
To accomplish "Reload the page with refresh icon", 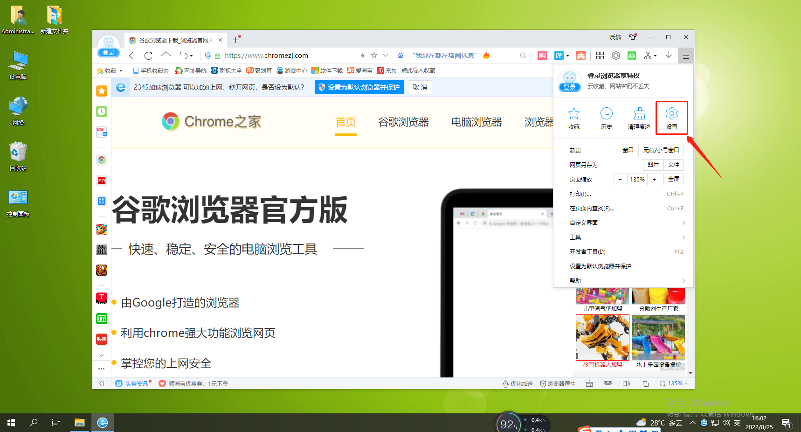I will (148, 56).
